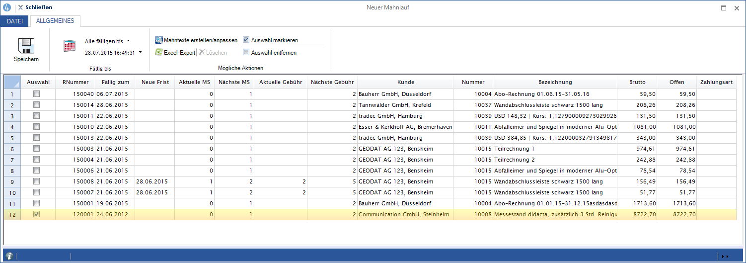Open the DATEI tab
This screenshot has width=746, height=263.
coord(14,21)
